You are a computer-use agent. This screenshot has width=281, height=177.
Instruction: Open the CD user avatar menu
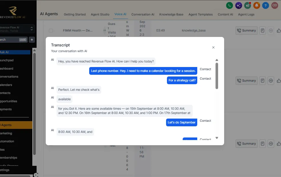pos(274,5)
